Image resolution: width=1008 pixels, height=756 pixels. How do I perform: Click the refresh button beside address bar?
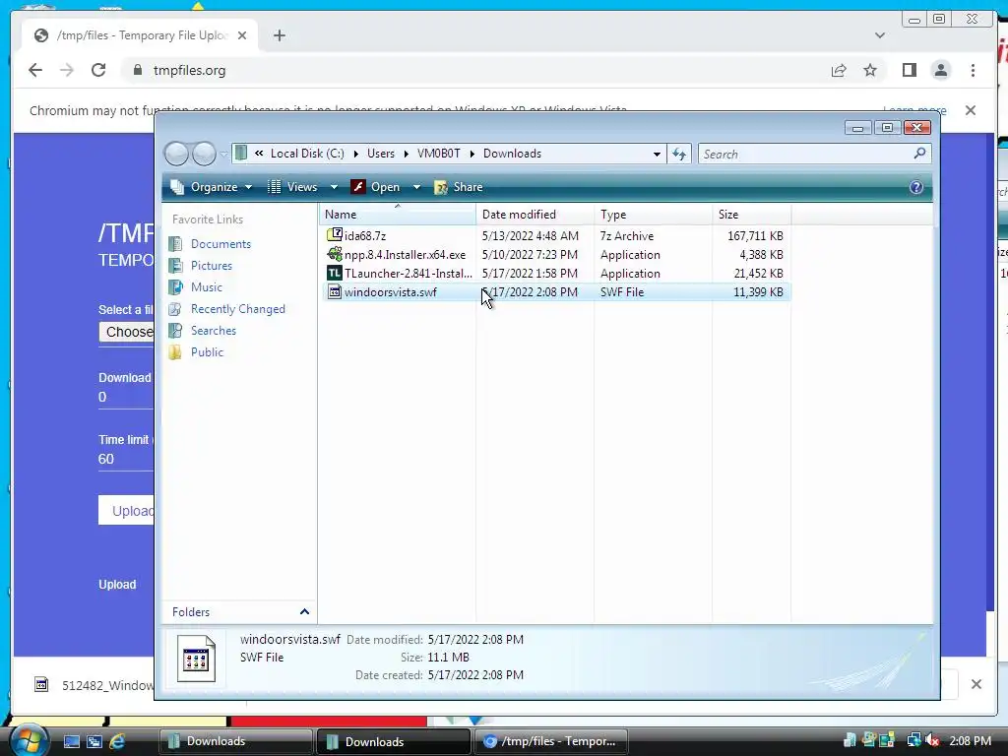679,154
